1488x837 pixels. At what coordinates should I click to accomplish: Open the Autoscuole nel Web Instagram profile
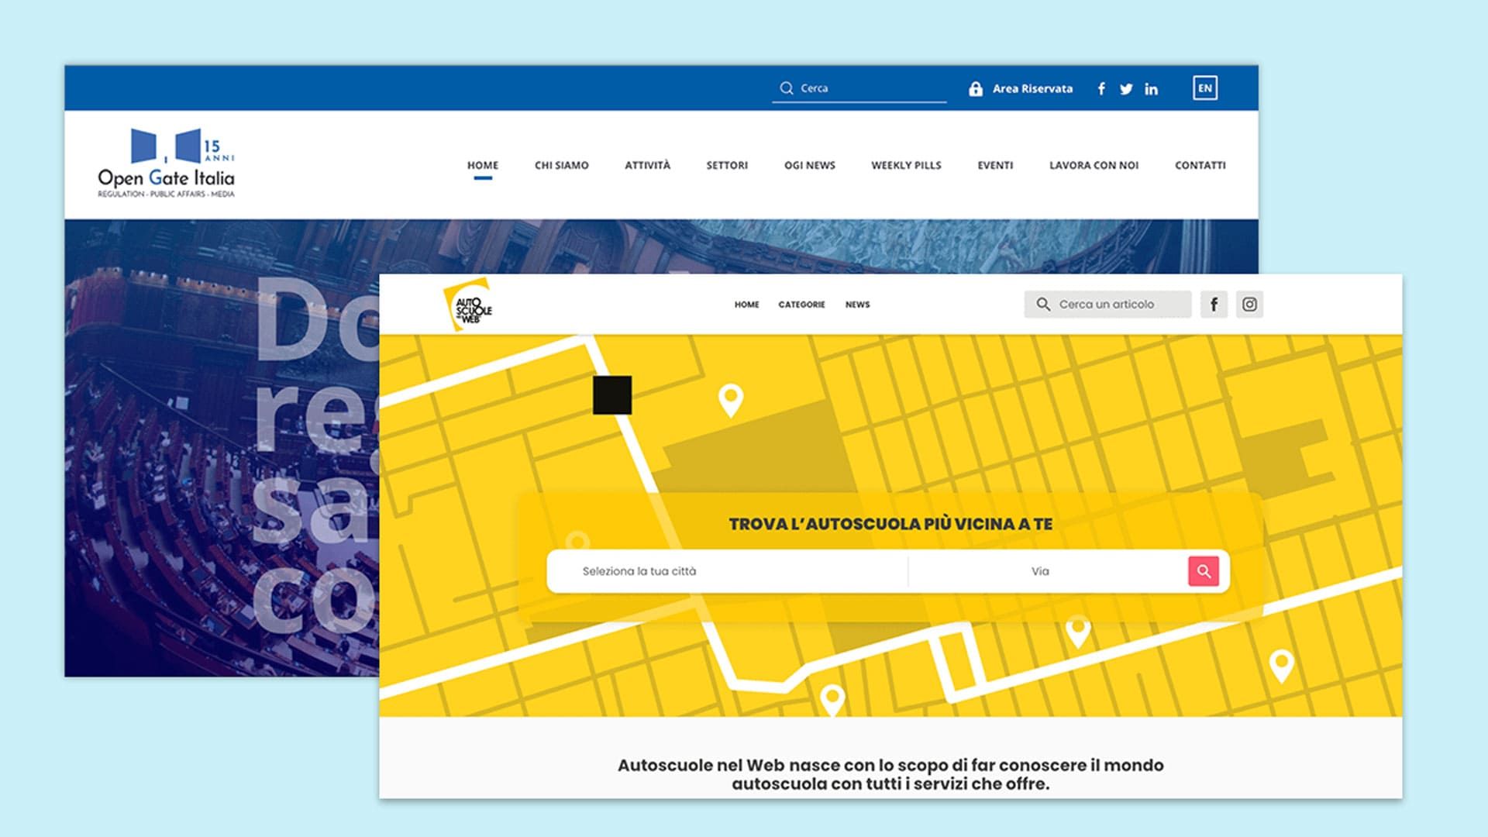click(1249, 304)
